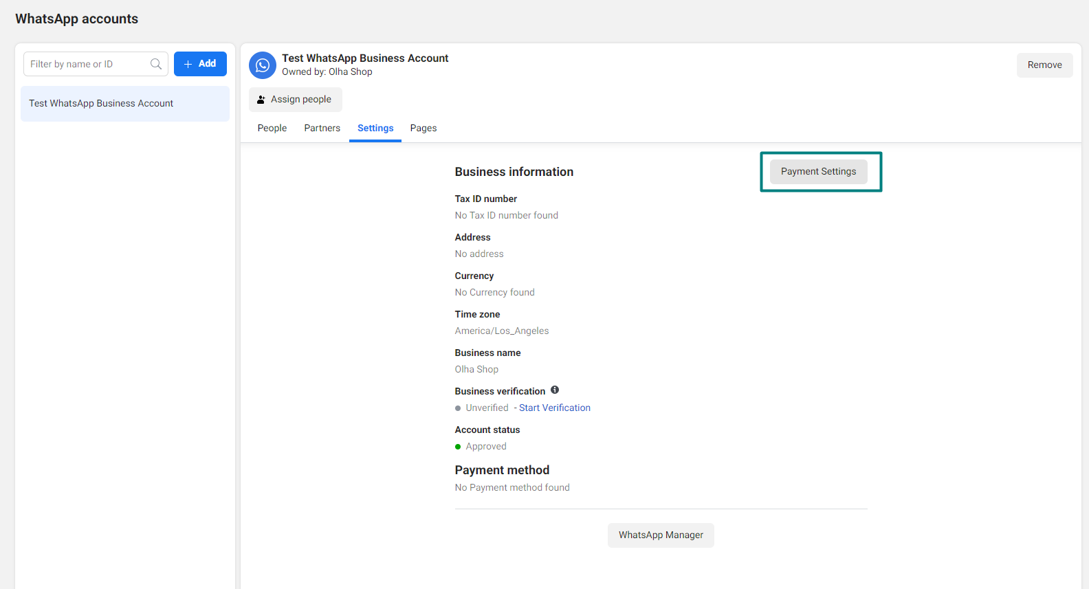Select Test WhatsApp Business Account in list

pos(125,104)
